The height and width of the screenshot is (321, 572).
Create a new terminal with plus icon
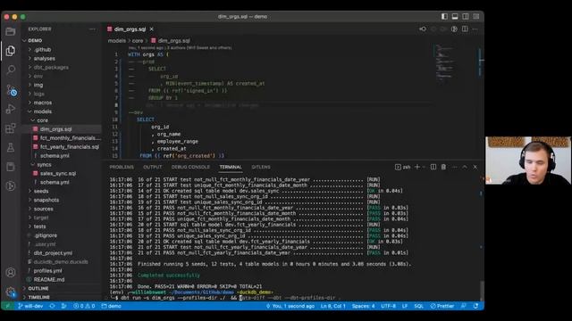click(417, 167)
